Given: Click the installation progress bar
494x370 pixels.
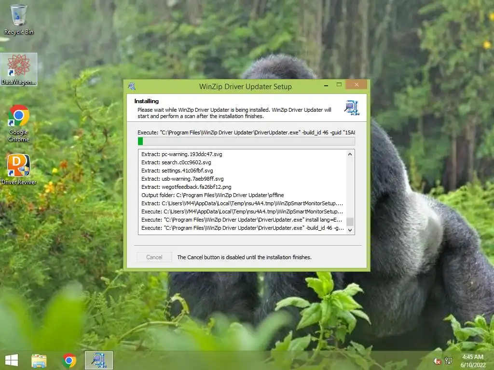Looking at the screenshot, I should [x=247, y=141].
